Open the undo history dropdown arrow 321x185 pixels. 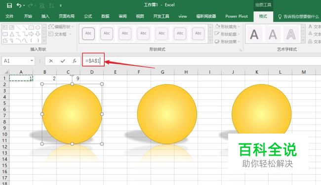[24, 5]
